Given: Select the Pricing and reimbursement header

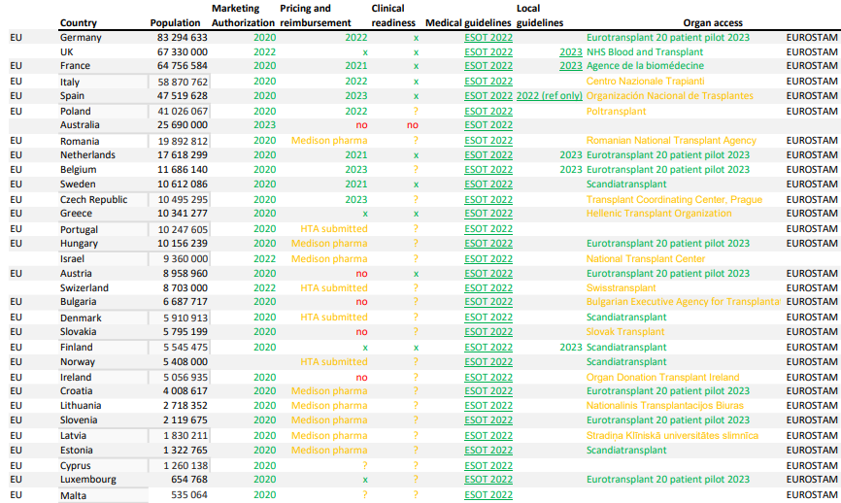Looking at the screenshot, I should [x=316, y=16].
